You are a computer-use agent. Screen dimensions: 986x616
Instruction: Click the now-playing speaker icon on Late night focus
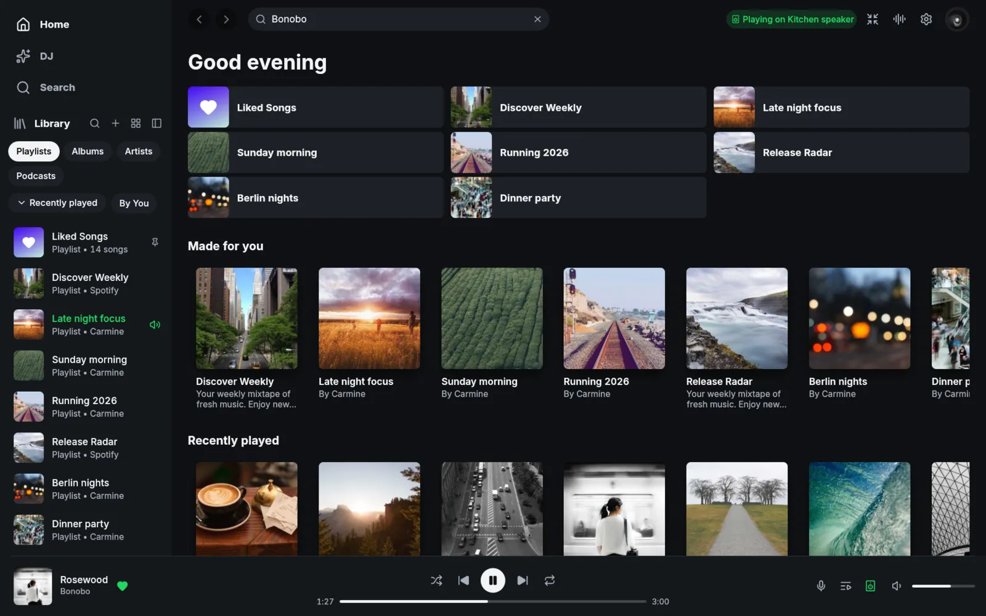click(x=155, y=325)
